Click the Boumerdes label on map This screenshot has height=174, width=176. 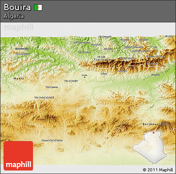tap(22, 49)
